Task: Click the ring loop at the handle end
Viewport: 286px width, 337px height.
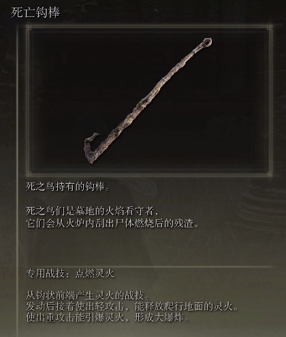Action: tap(206, 43)
